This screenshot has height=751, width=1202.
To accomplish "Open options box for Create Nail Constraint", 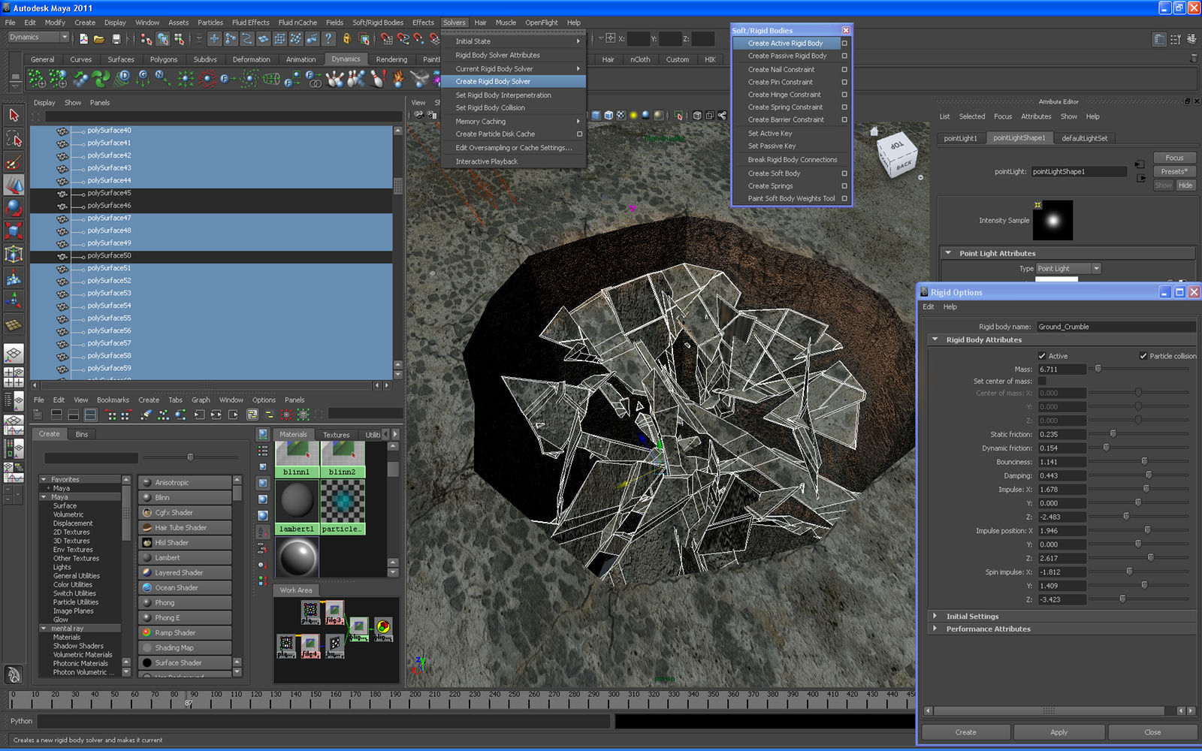I will pyautogui.click(x=844, y=69).
